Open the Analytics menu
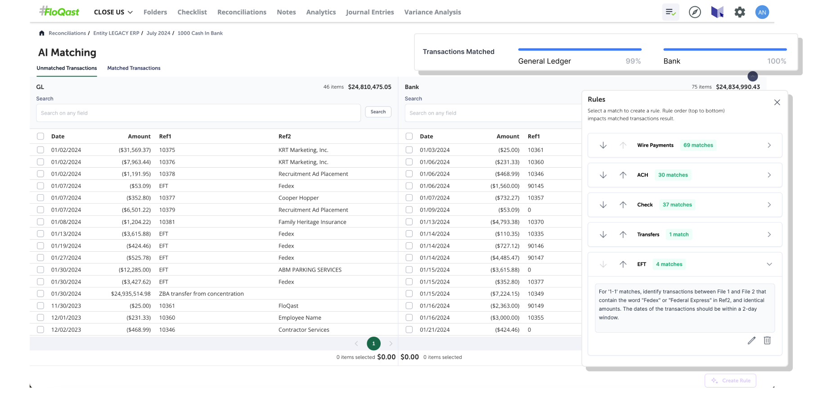 321,12
